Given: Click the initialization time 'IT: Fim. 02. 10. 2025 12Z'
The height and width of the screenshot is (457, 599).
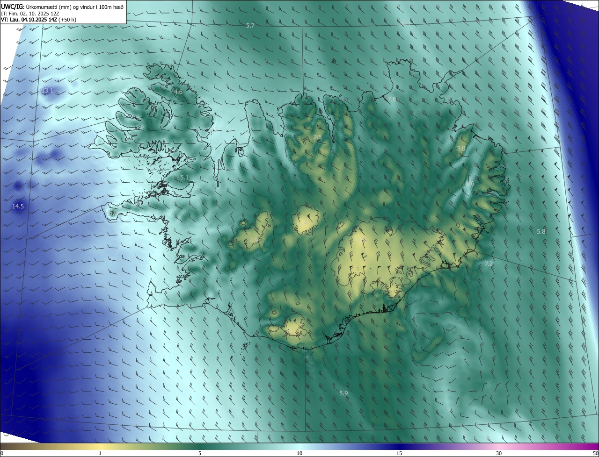Looking at the screenshot, I should coord(29,14).
